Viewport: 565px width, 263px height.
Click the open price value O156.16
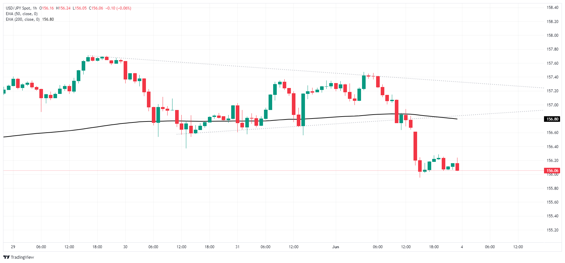point(47,8)
